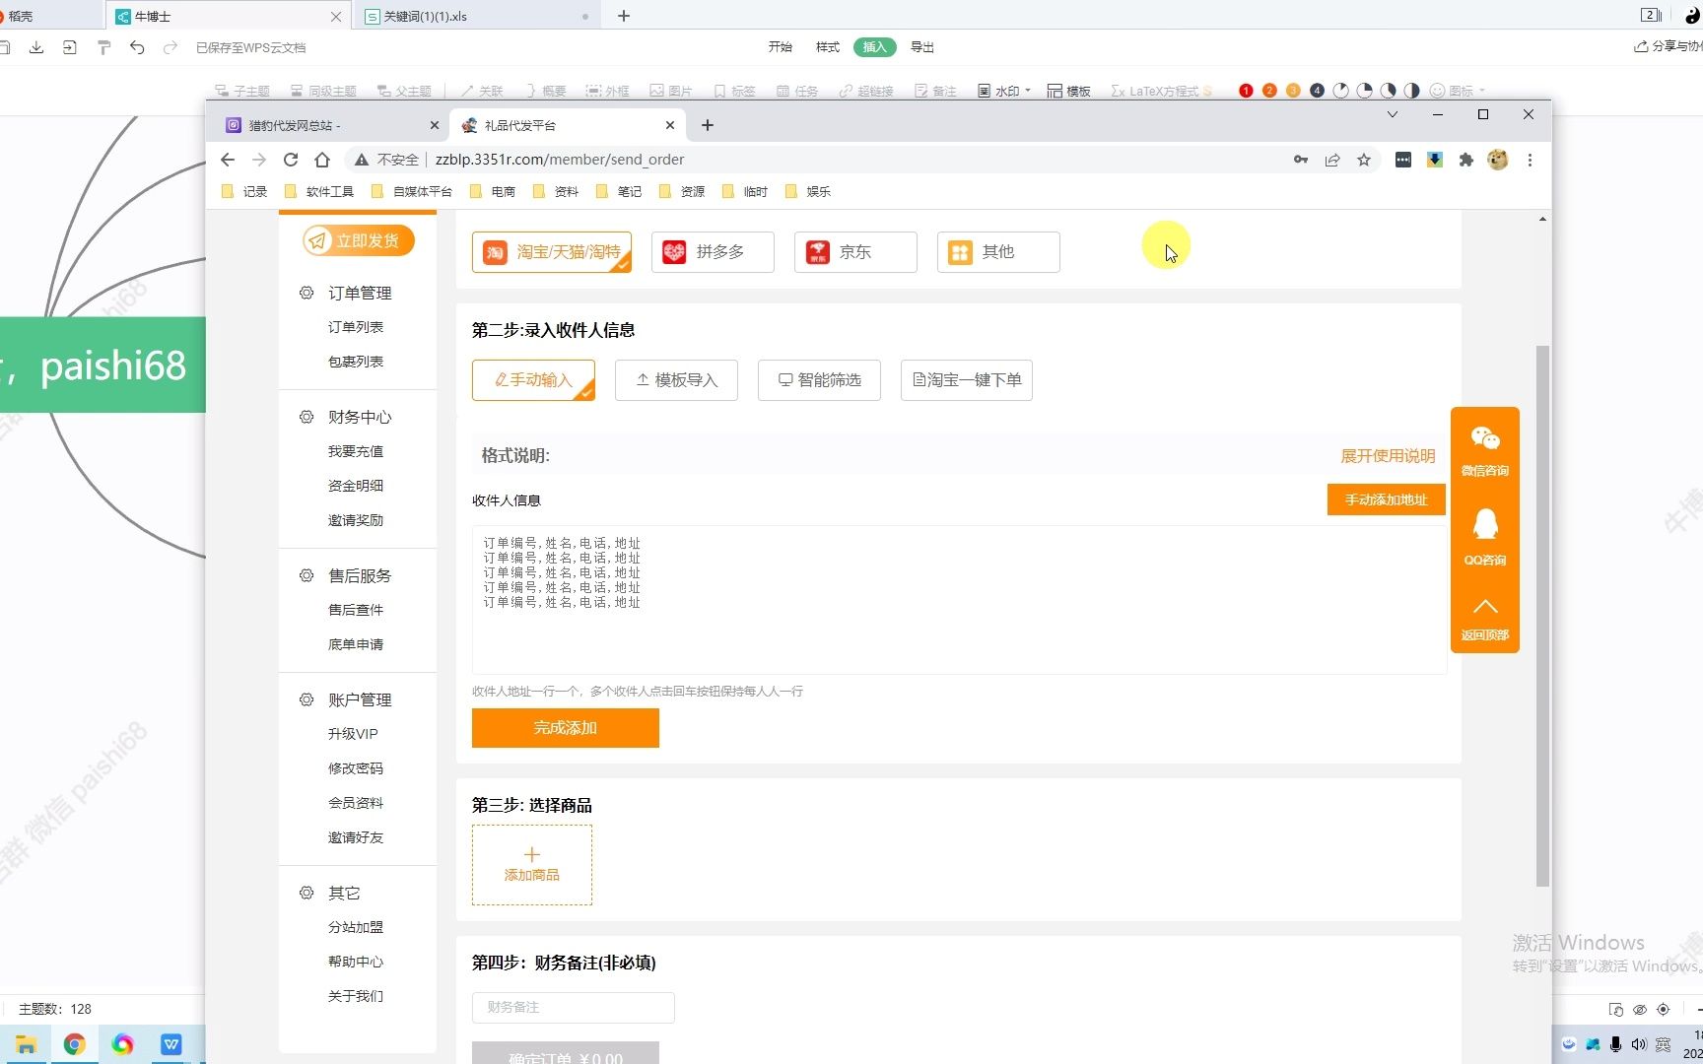The height and width of the screenshot is (1064, 1703).
Task: Open the saved password key icon
Action: 1301,160
